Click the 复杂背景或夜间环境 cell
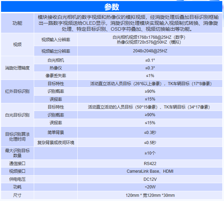 (x=56, y=142)
